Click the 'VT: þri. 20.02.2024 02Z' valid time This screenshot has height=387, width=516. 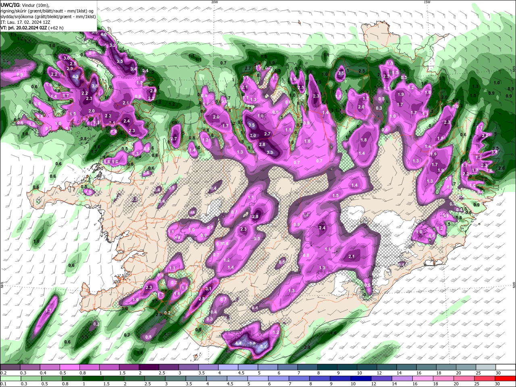click(23, 28)
